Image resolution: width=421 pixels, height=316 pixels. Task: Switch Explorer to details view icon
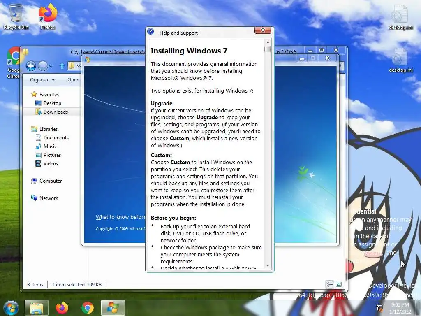pyautogui.click(x=330, y=284)
